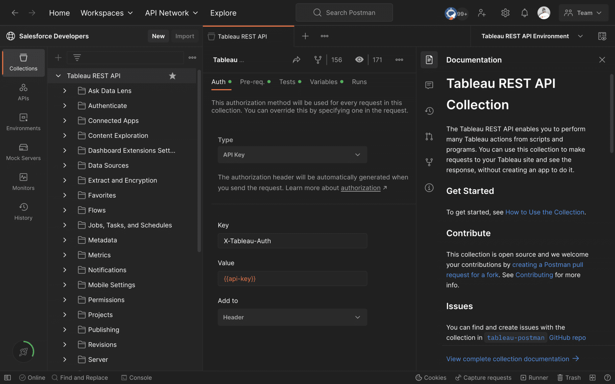Switch to the Runs tab

point(359,82)
